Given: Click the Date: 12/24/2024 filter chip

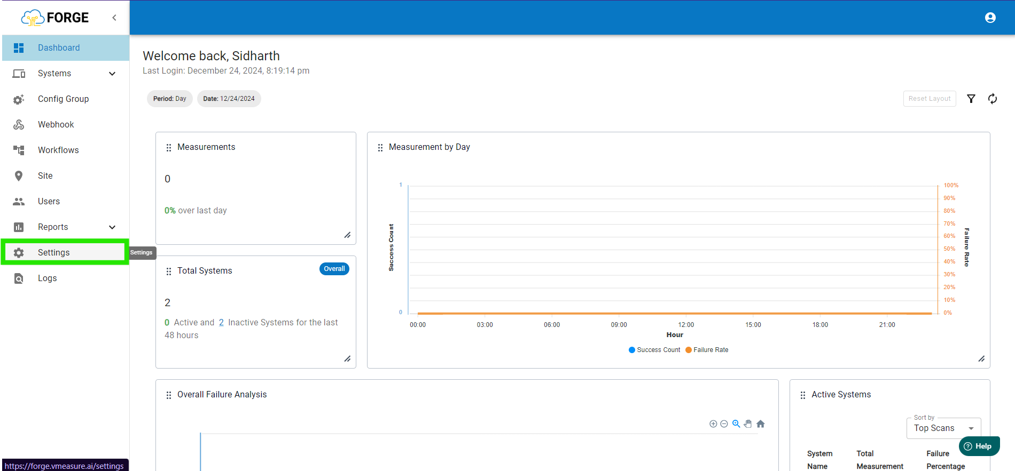Looking at the screenshot, I should pyautogui.click(x=229, y=99).
